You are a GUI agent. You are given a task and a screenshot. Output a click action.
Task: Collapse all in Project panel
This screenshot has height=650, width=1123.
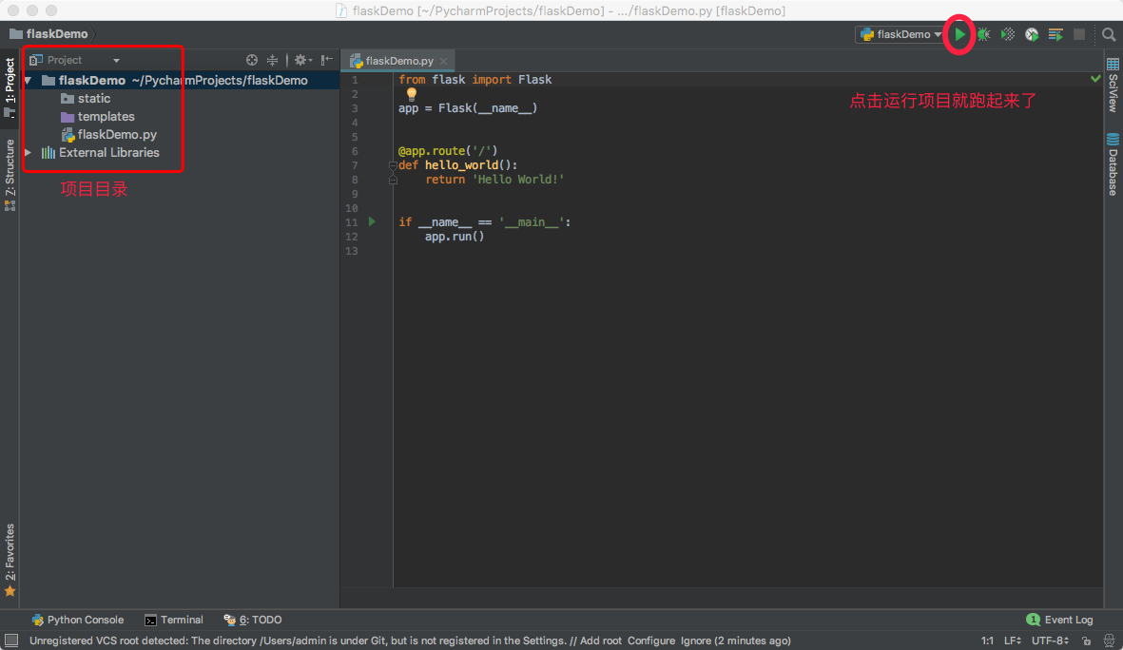pyautogui.click(x=273, y=60)
